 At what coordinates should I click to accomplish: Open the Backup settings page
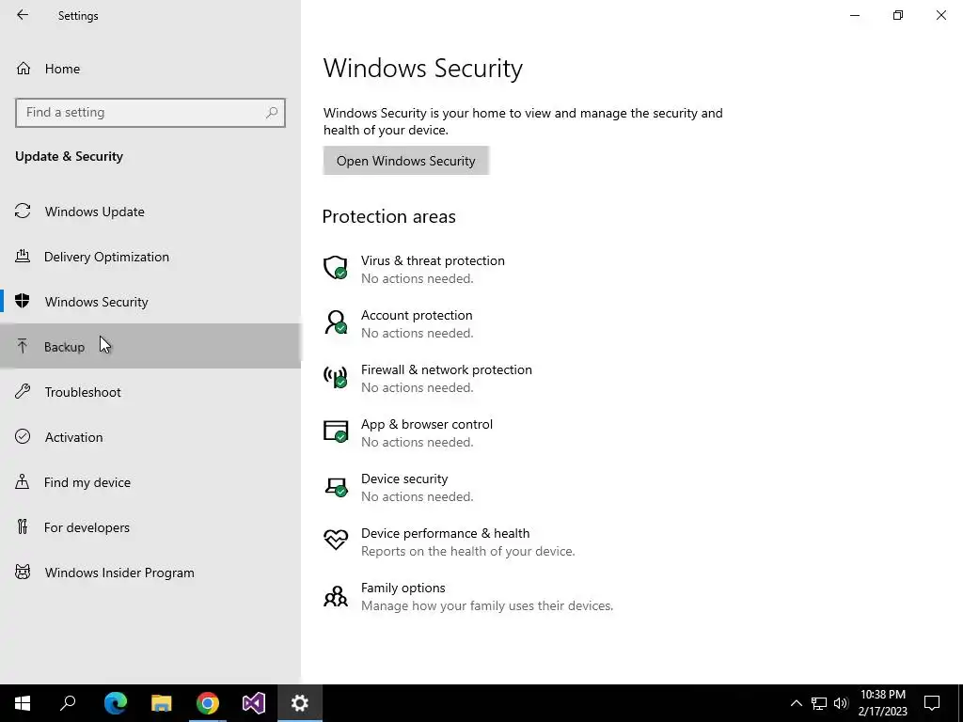150,346
